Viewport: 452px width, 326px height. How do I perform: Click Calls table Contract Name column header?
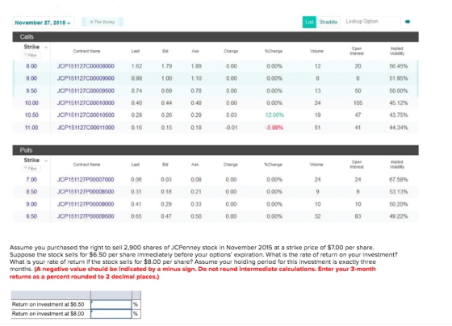[86, 51]
